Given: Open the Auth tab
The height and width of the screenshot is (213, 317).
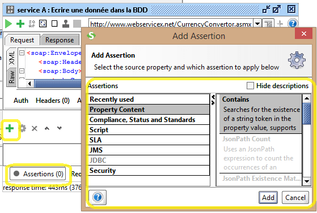Looking at the screenshot, I should [x=21, y=101].
